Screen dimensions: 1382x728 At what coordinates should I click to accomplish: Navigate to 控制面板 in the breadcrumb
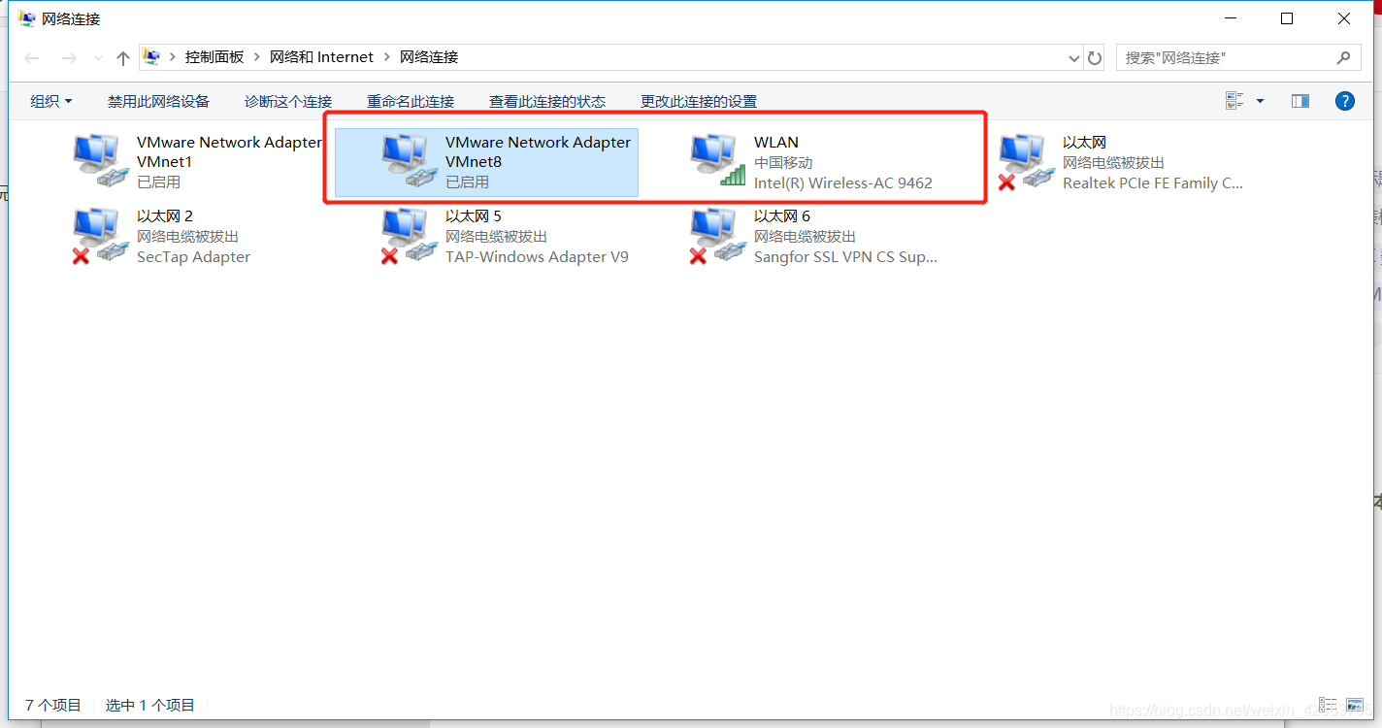click(214, 57)
